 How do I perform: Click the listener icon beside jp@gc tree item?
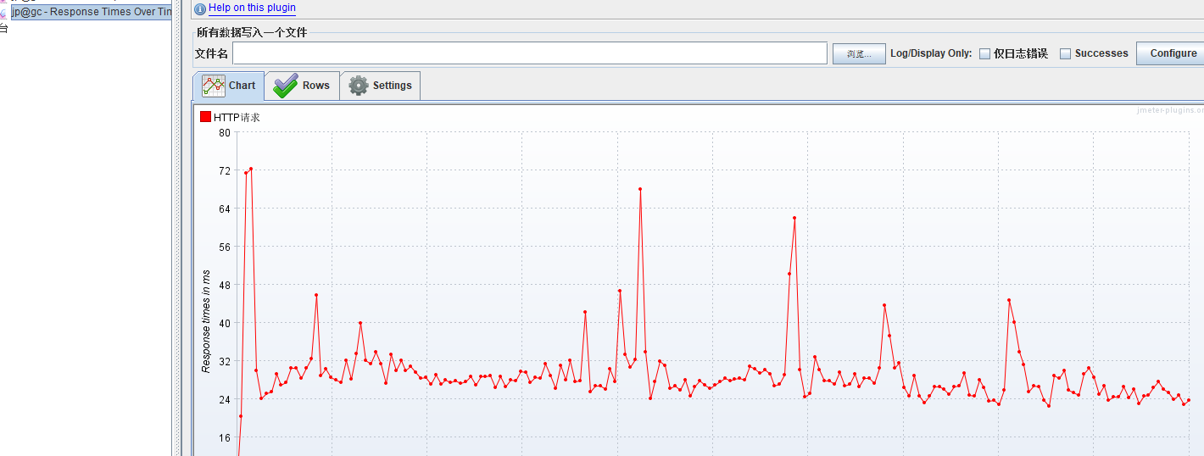[4, 12]
